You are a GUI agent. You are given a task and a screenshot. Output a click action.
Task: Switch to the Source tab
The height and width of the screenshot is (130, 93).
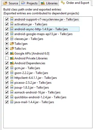[11, 3]
